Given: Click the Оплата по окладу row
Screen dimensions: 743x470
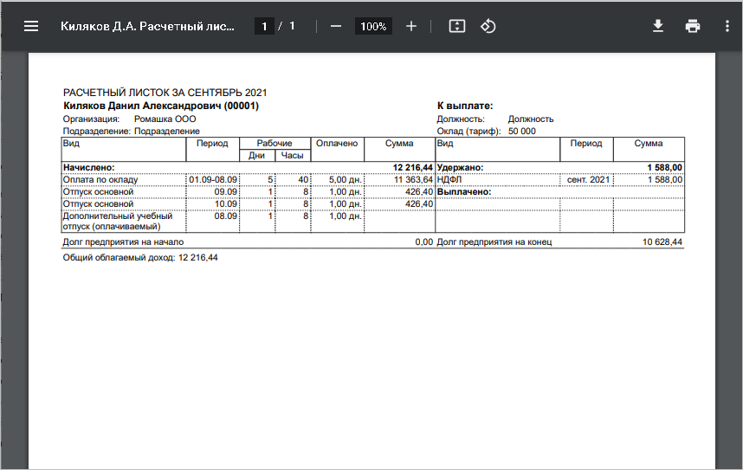Looking at the screenshot, I should [x=249, y=179].
